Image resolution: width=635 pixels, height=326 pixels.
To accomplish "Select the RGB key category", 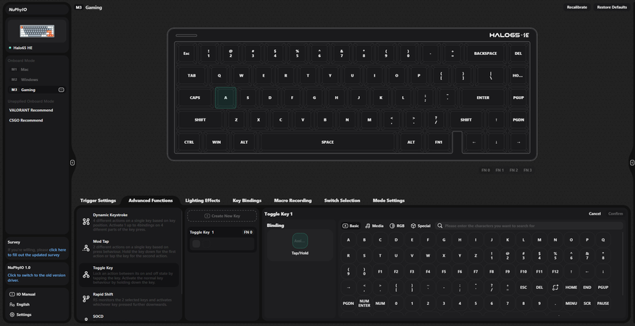I will pos(398,226).
